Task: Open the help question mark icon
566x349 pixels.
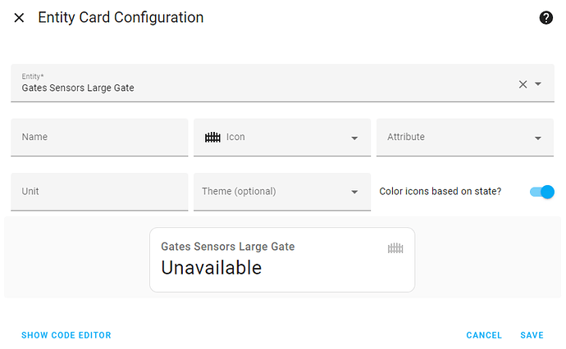Action: coord(546,18)
